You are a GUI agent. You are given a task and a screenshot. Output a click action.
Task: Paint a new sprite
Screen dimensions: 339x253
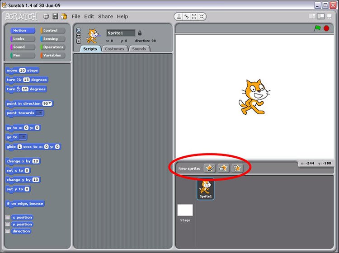tap(209, 168)
